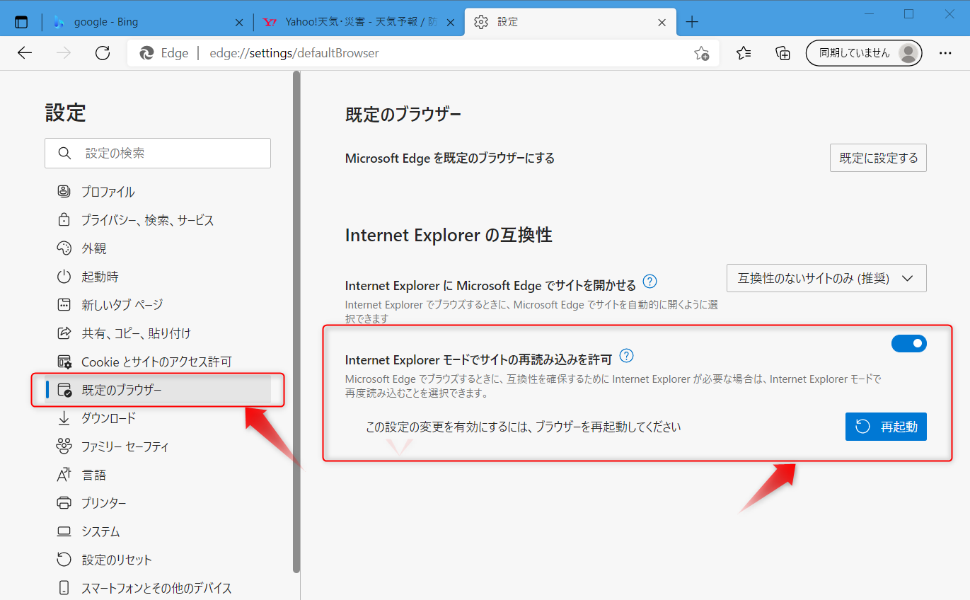Select the 設定 tab
This screenshot has height=600, width=970.
570,22
